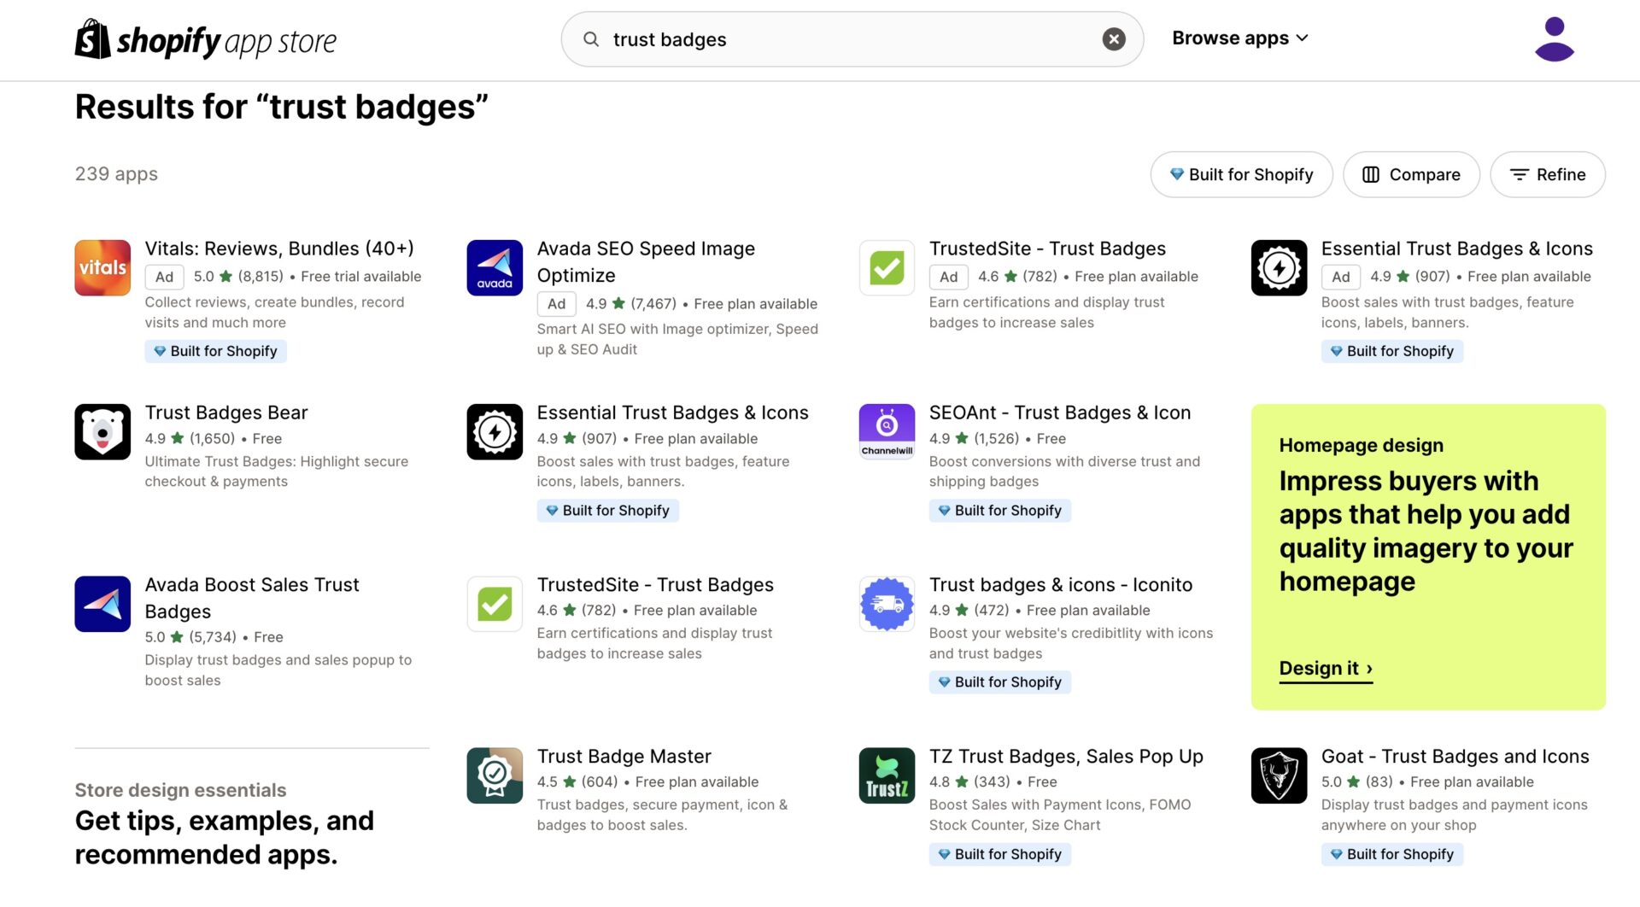Open Trust badges & icons - Iconito
Image resolution: width=1640 pixels, height=907 pixels.
(1060, 585)
